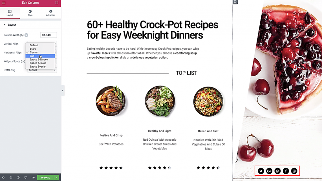Screen dimensions: 322x181
Task: Click the WhatsApp social icon
Action: [277, 171]
